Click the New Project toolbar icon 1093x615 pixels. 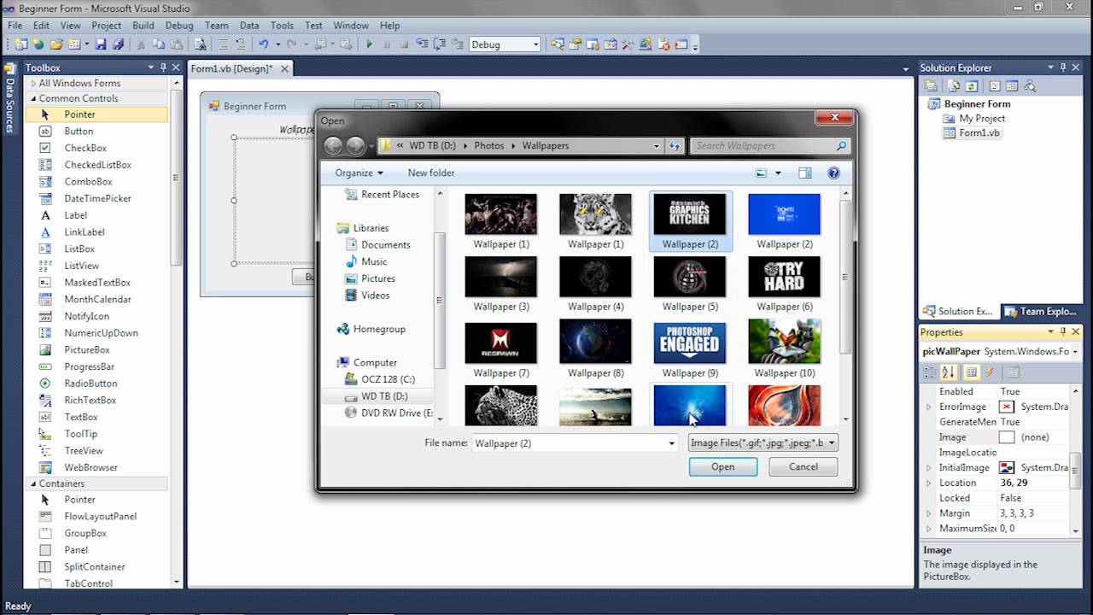[x=20, y=44]
